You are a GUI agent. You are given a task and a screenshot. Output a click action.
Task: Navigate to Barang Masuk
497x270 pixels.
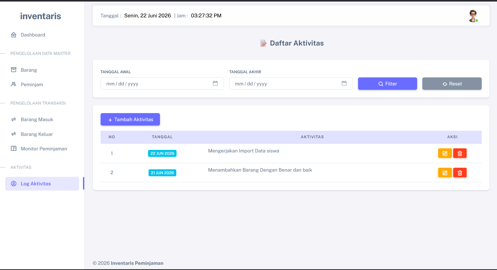[42, 119]
